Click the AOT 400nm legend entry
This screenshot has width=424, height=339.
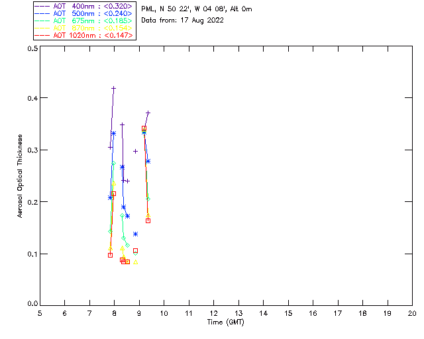coord(83,6)
